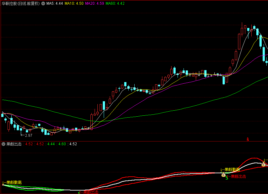Expand the 果断出击 indicator panel dropdown
This screenshot has height=194, width=268.
coord(3,144)
